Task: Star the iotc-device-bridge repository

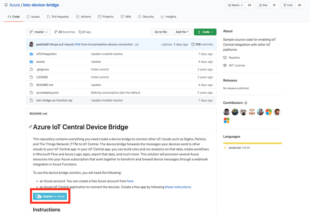Action: pyautogui.click(x=263, y=5)
